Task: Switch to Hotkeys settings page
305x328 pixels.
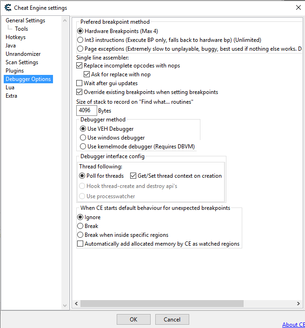Action: click(15, 37)
